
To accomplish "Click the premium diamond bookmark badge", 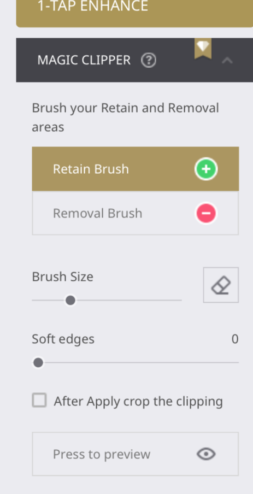I will click(x=203, y=49).
